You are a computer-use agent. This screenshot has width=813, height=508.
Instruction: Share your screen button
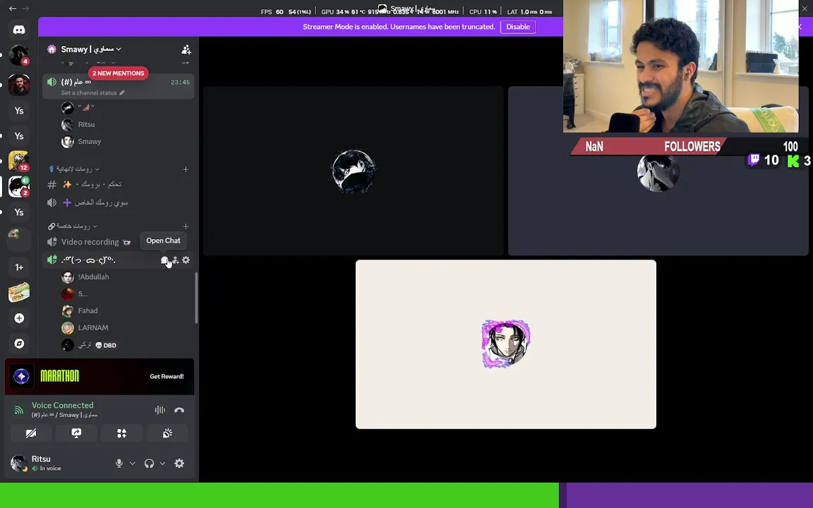click(x=76, y=433)
